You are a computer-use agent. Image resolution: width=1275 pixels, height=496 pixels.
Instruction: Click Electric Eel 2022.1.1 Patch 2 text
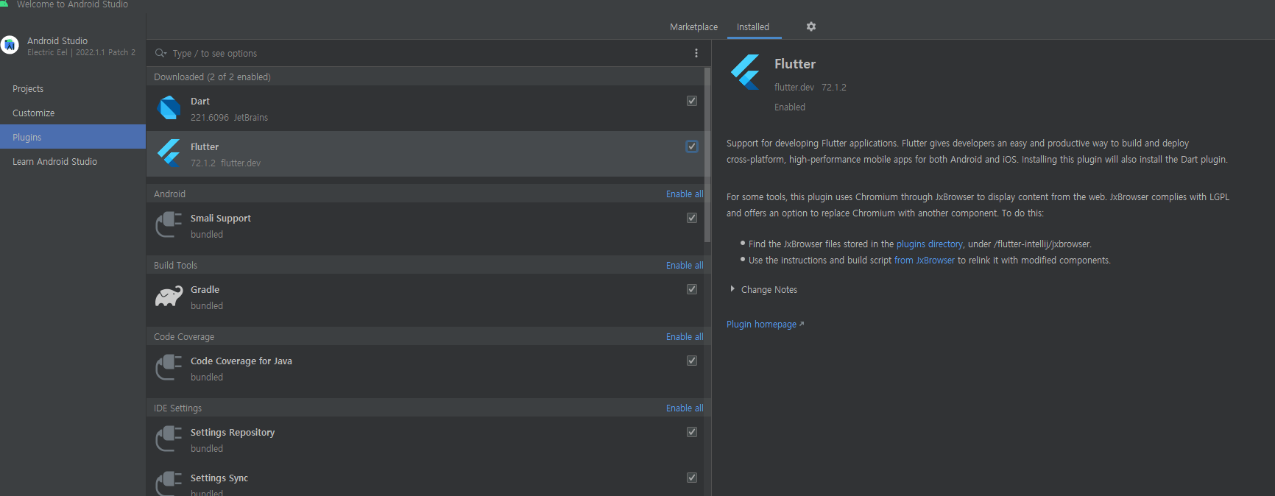pos(81,52)
